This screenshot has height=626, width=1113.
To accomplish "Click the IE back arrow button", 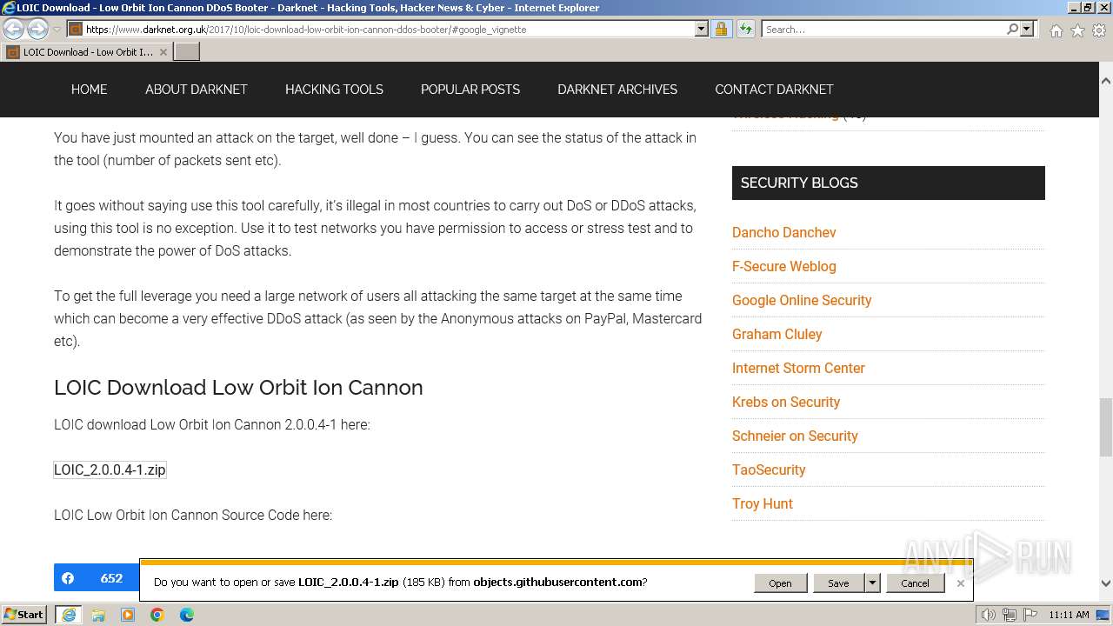I will [14, 29].
